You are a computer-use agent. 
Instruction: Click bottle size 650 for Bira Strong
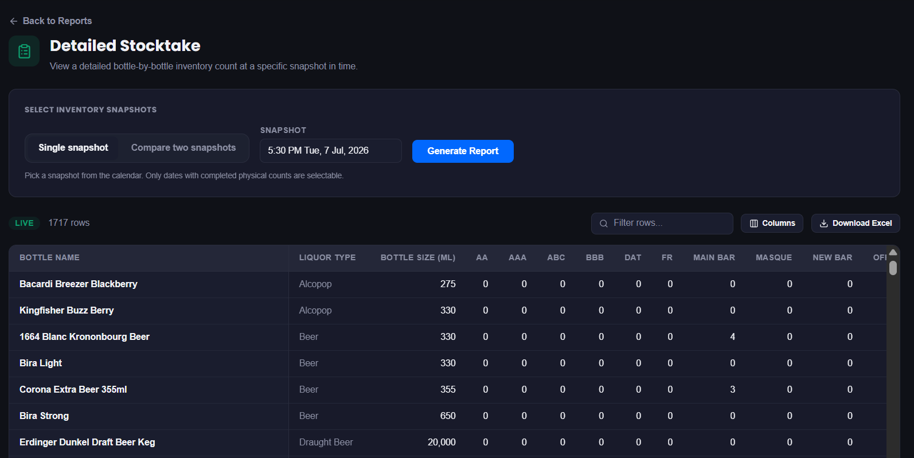[448, 416]
